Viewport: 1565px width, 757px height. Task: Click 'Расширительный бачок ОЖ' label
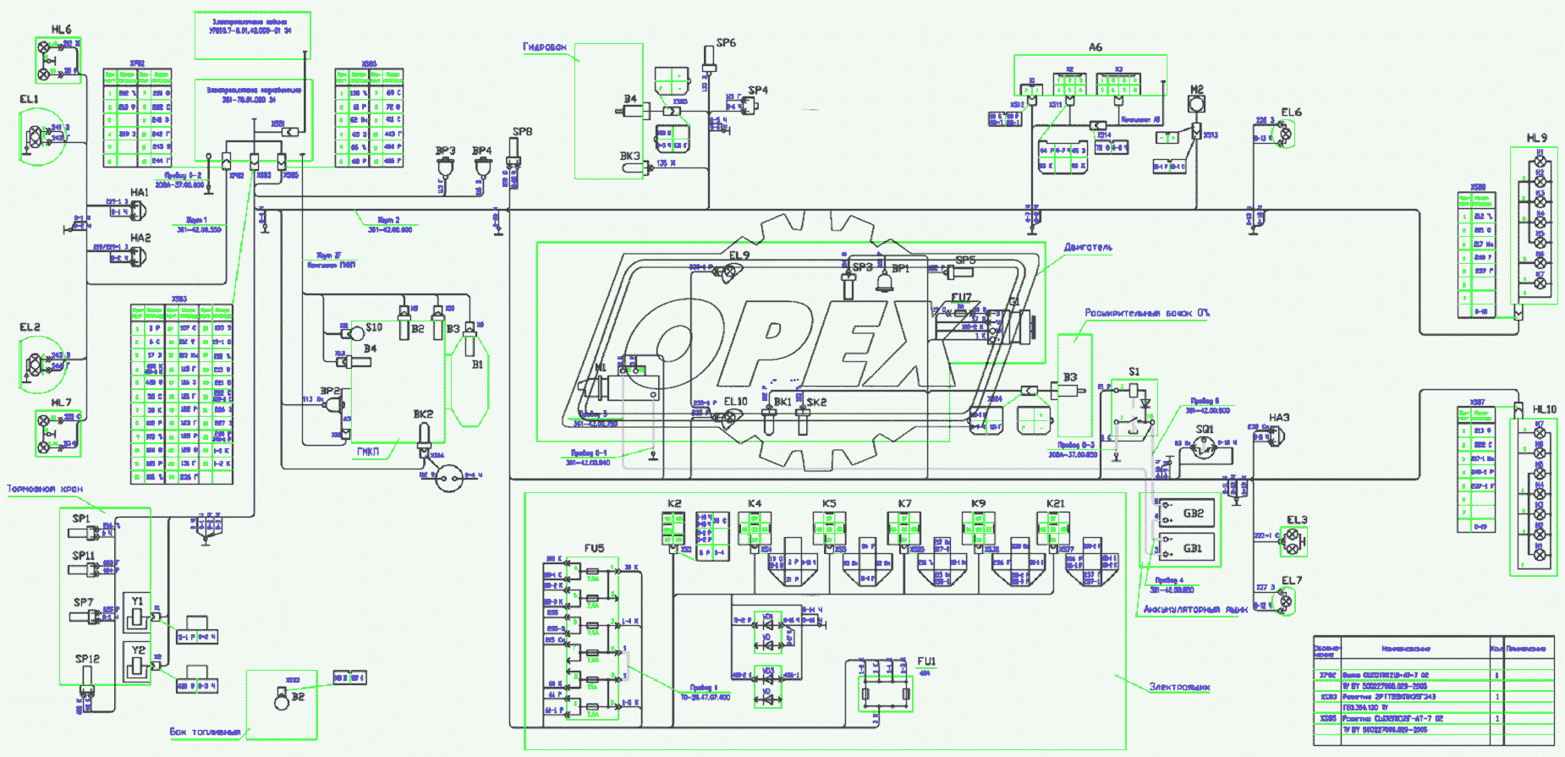[1147, 313]
